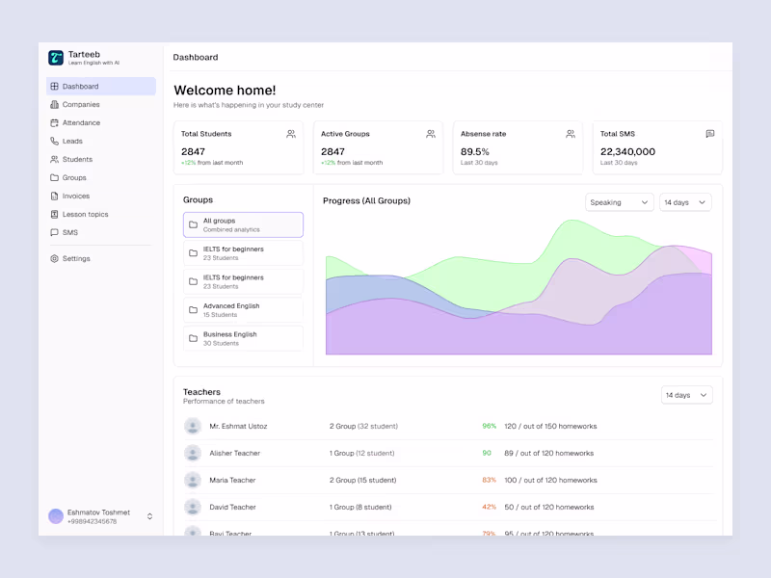Click the people icon on Total Students card
The height and width of the screenshot is (578, 771).
tap(291, 134)
